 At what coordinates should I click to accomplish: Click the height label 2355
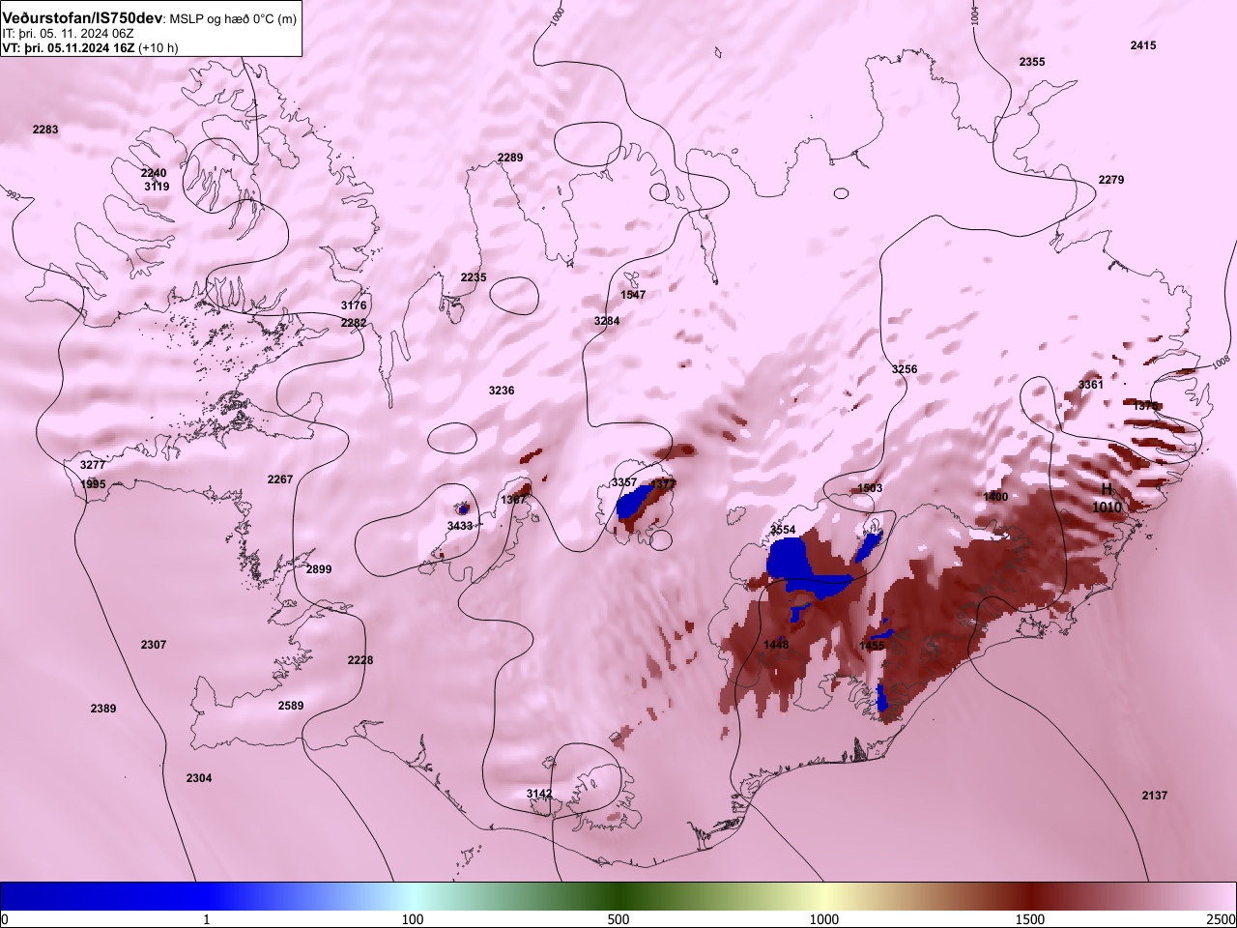1032,62
